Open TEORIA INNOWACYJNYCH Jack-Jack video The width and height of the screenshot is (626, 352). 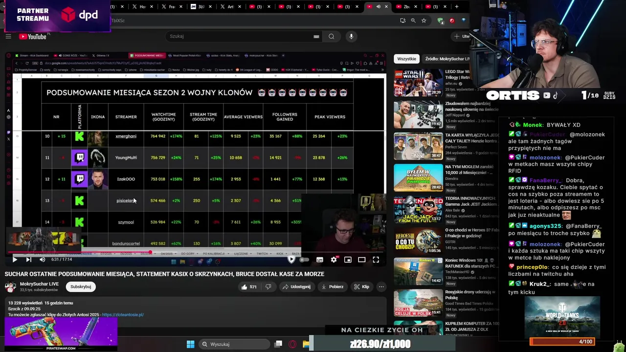click(x=418, y=209)
